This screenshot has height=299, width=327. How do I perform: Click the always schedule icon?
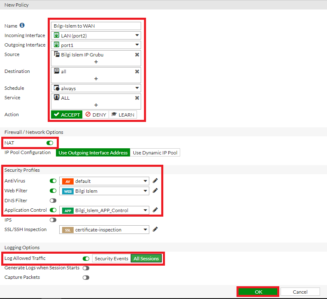pos(56,88)
